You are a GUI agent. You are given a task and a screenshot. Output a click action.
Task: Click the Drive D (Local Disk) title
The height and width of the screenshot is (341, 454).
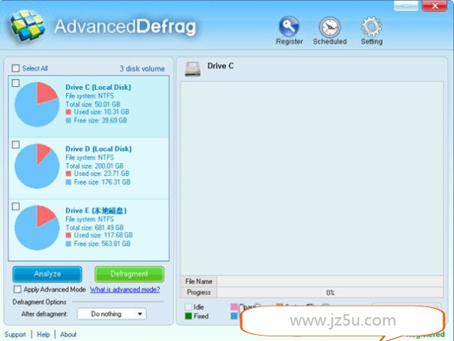(98, 149)
